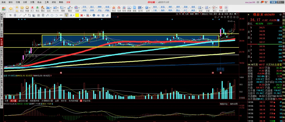Screen dimensions: 285x122
Task: Select the arrow line drawing tool
Action: [x=25, y=15]
